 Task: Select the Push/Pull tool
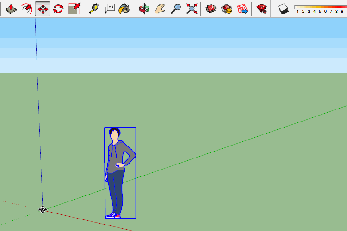coord(10,8)
